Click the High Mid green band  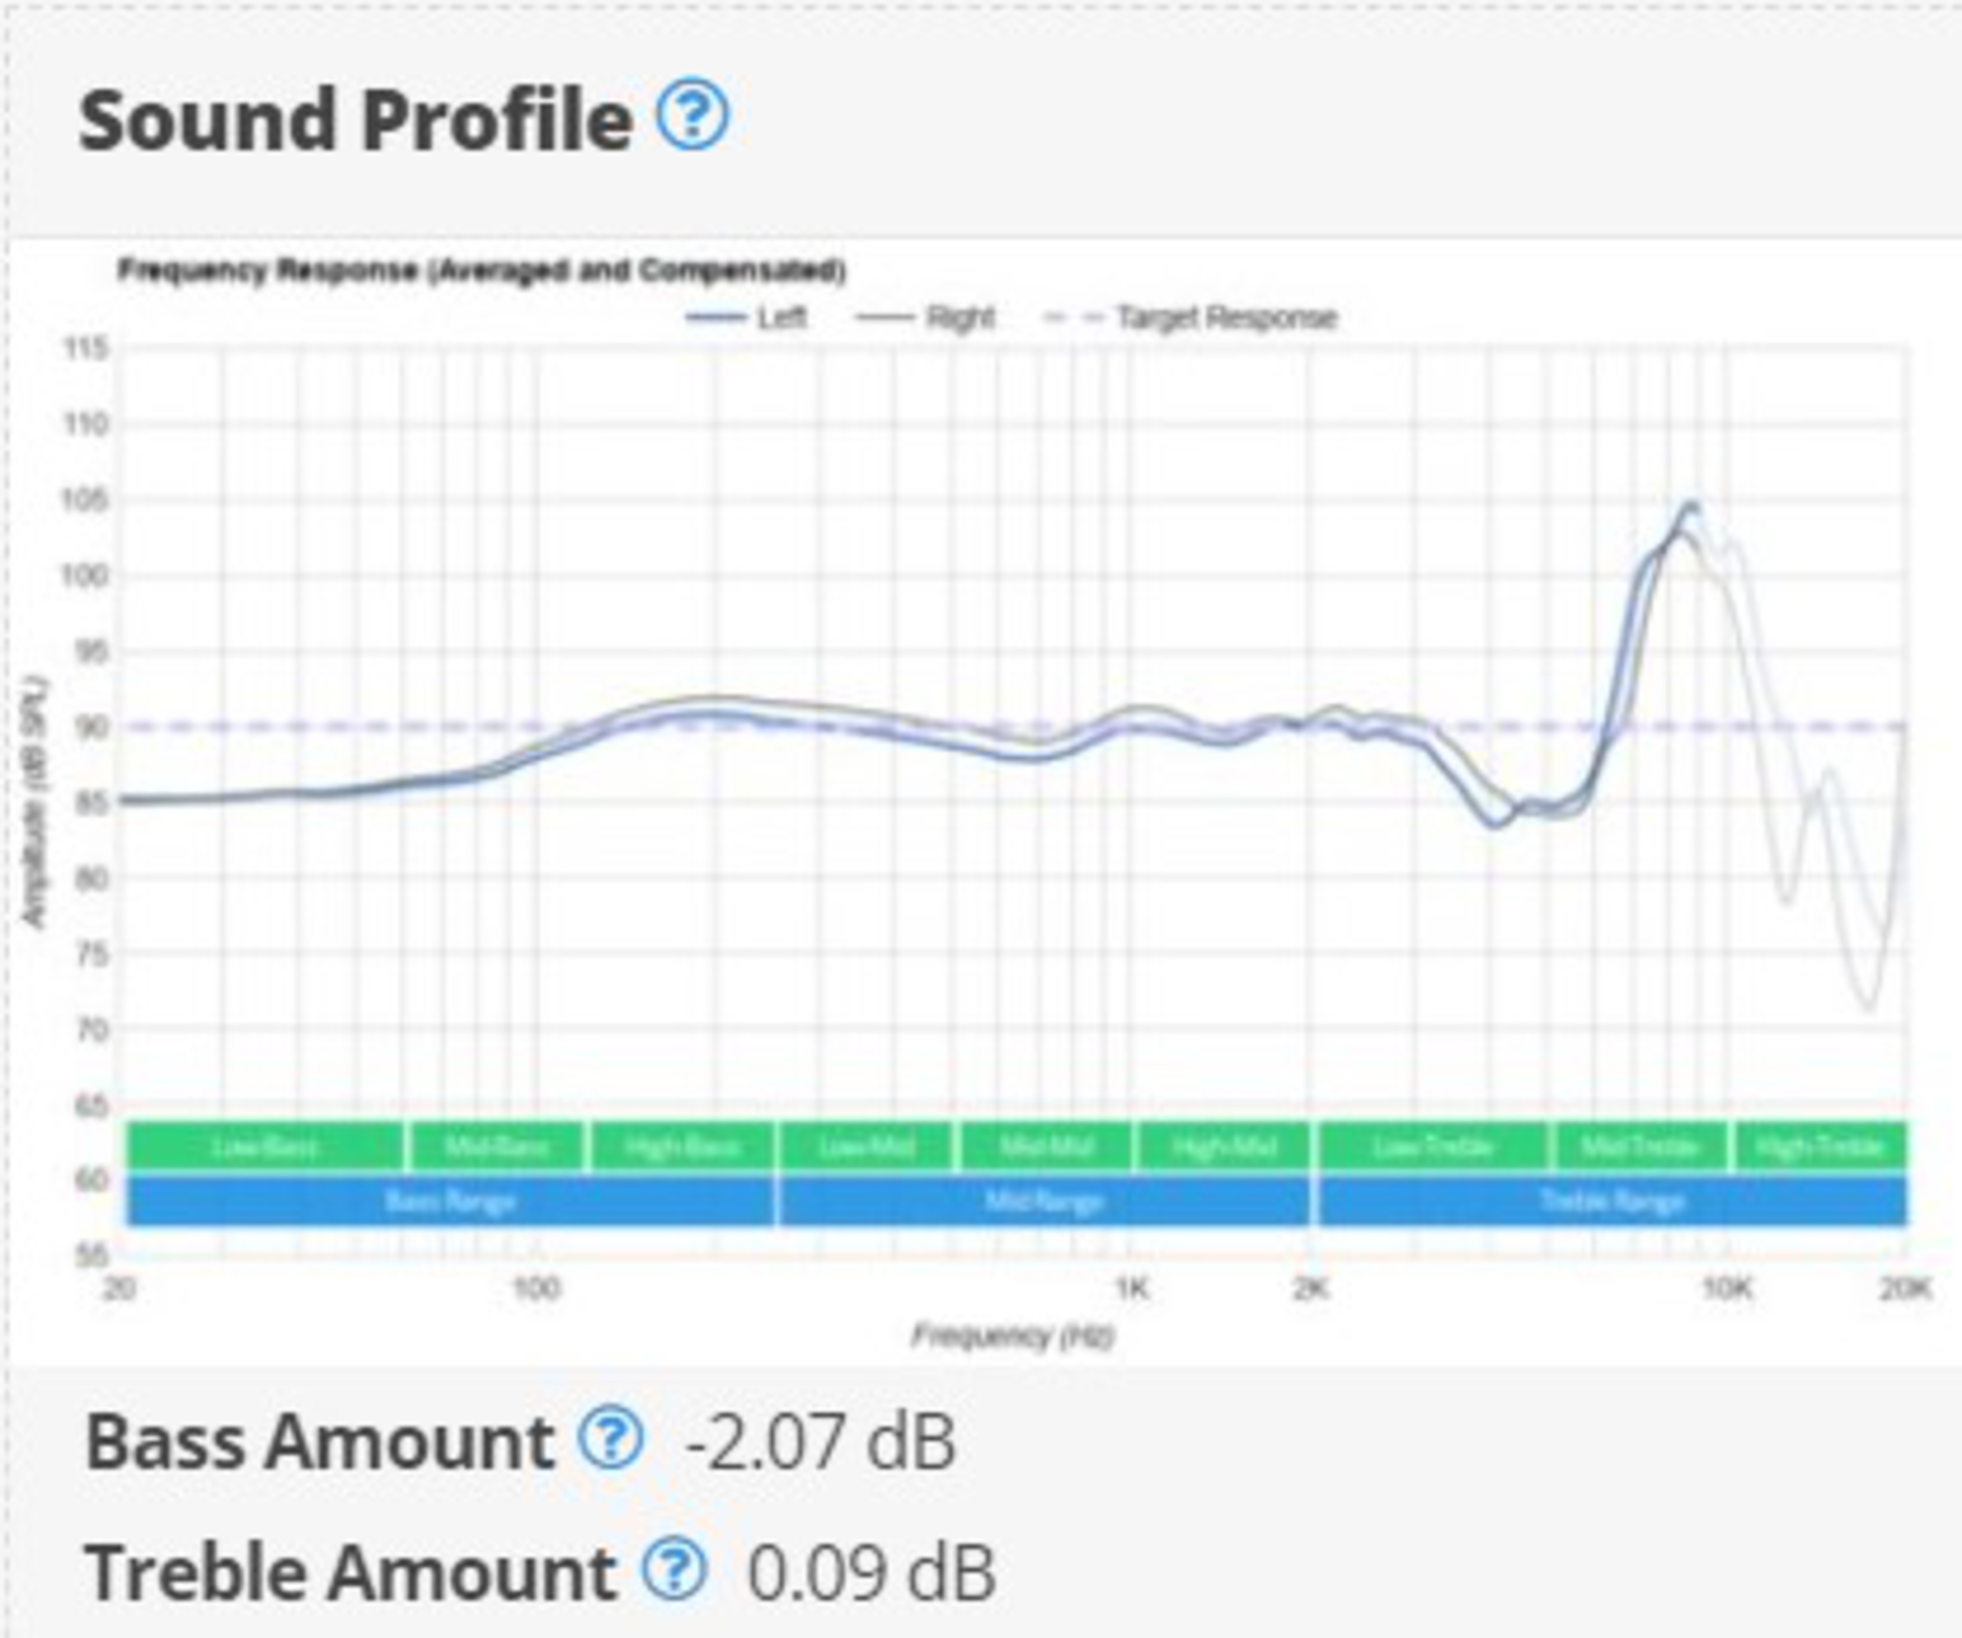1224,1146
